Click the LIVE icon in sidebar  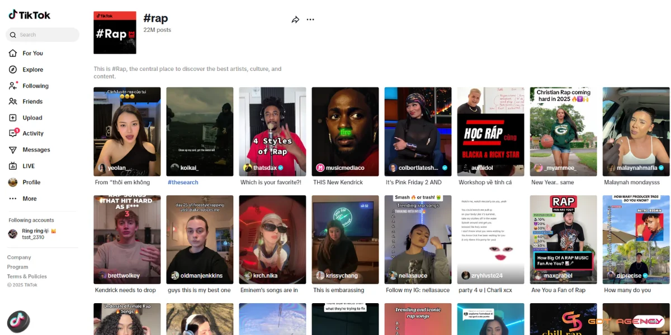point(13,166)
